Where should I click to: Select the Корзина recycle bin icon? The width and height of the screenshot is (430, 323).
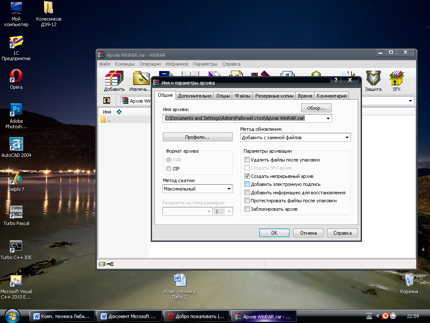409,284
